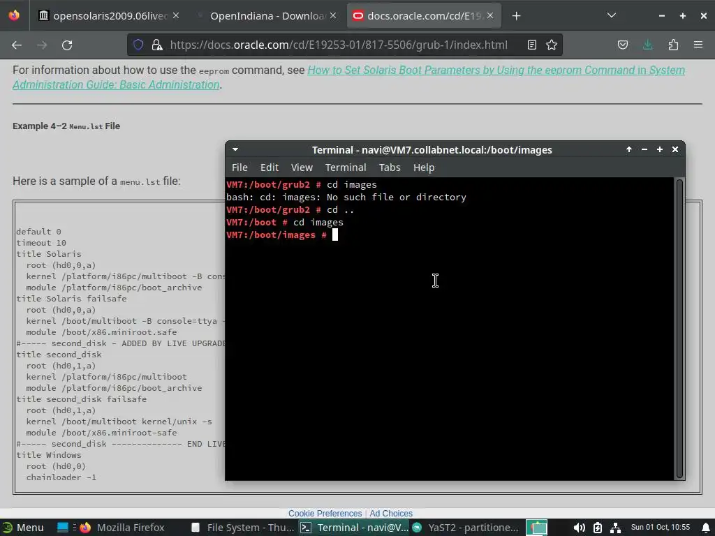Switch to the OpenIndiana Download tab
The height and width of the screenshot is (536, 715).
click(267, 16)
